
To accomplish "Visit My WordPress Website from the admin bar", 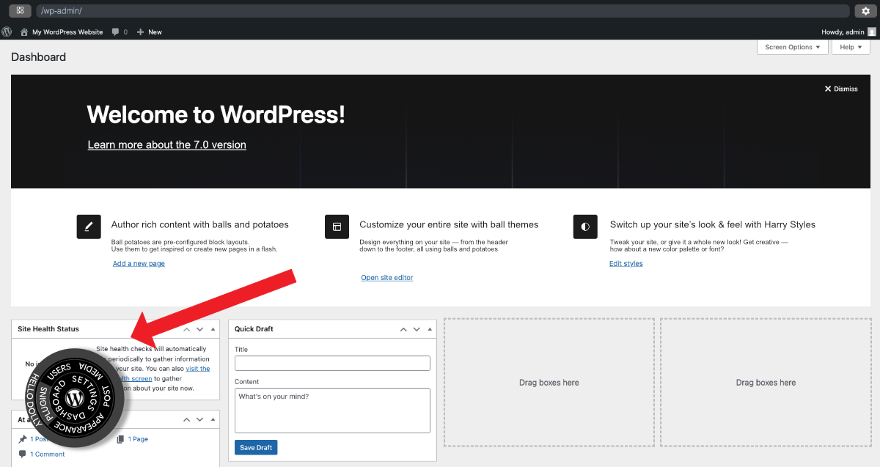I will (62, 32).
